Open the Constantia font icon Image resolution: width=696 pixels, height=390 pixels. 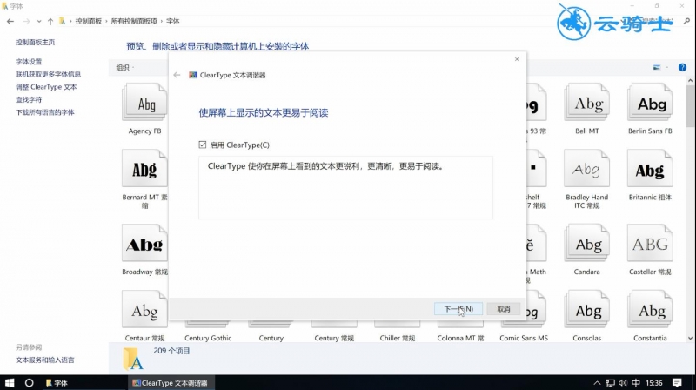650,309
